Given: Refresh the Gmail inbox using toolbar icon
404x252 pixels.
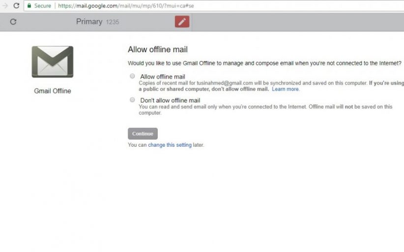Looking at the screenshot, I should 13,22.
